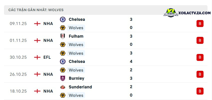The image size is (212, 100).
Task: Click the Sunderland crest icon
Action: 63,87
